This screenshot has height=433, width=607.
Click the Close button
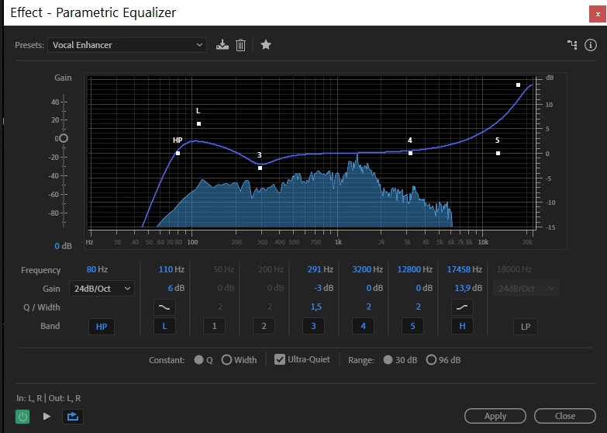[565, 416]
